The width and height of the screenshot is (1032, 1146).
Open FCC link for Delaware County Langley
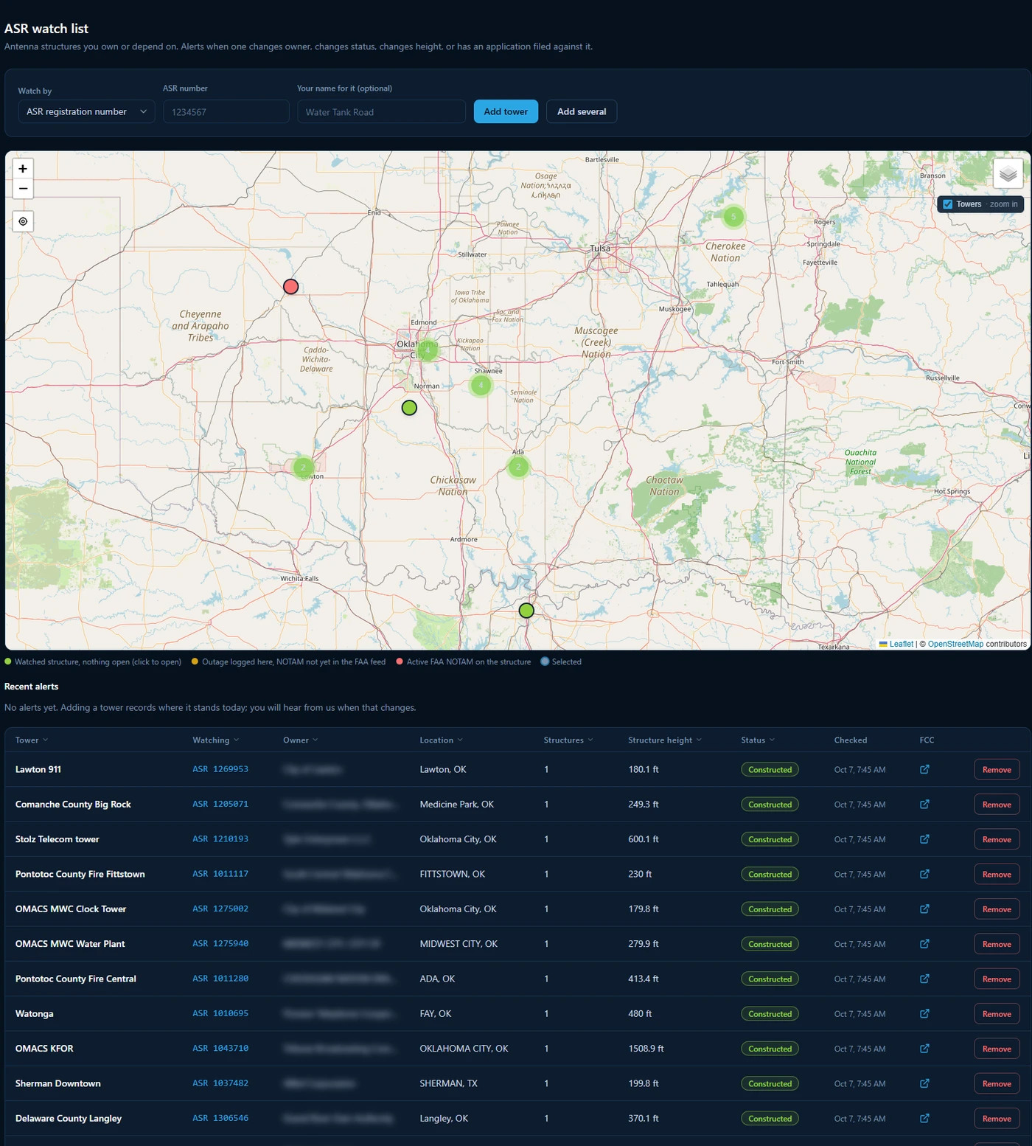point(924,1119)
